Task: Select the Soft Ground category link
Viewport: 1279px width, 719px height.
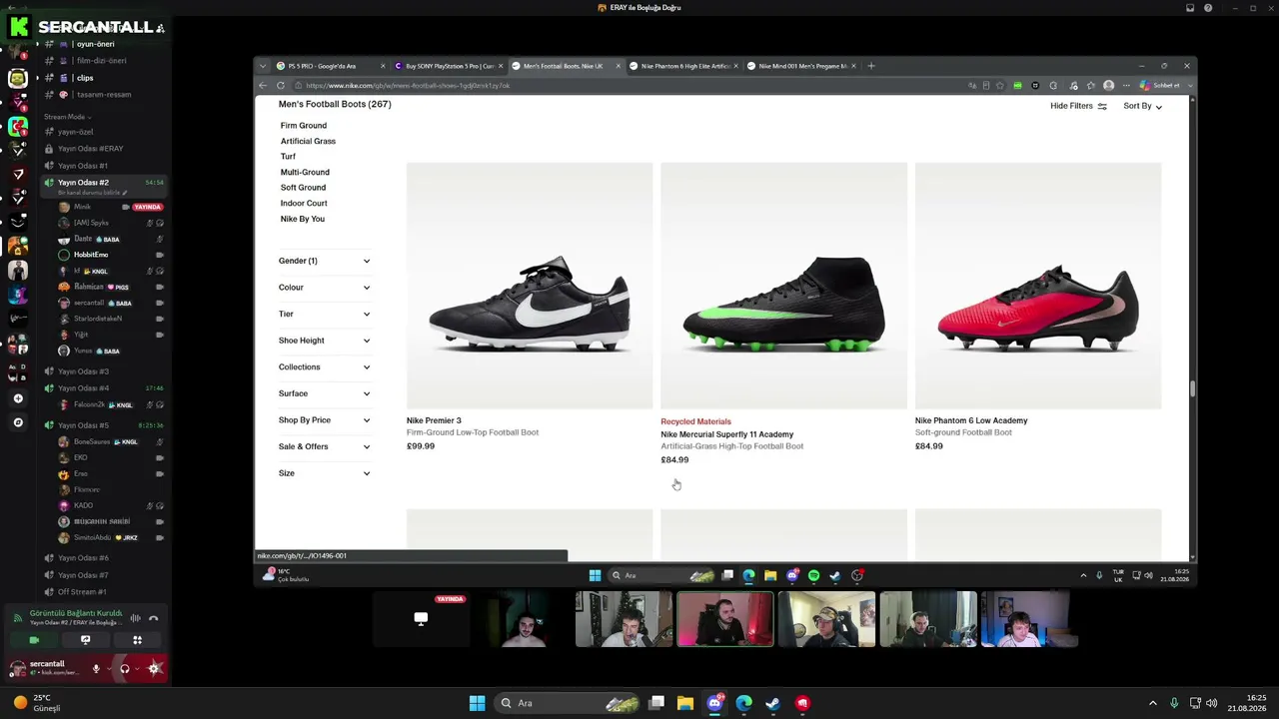Action: (x=303, y=188)
